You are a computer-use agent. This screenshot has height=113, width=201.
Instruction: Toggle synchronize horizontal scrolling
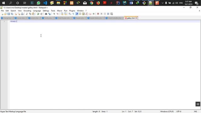(65, 14)
